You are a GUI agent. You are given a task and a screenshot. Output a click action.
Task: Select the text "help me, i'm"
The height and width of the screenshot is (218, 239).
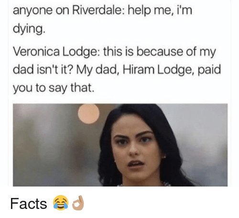[159, 10]
